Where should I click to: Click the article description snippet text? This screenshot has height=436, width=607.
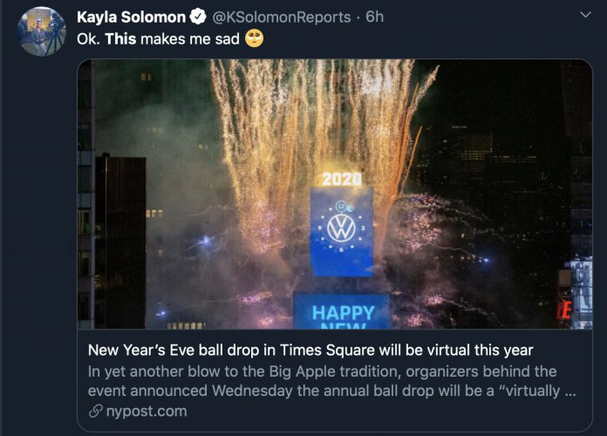coord(331,381)
